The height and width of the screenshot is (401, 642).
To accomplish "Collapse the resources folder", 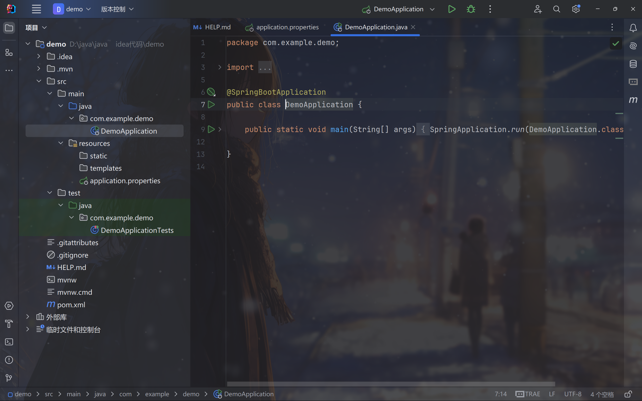I will tap(61, 143).
